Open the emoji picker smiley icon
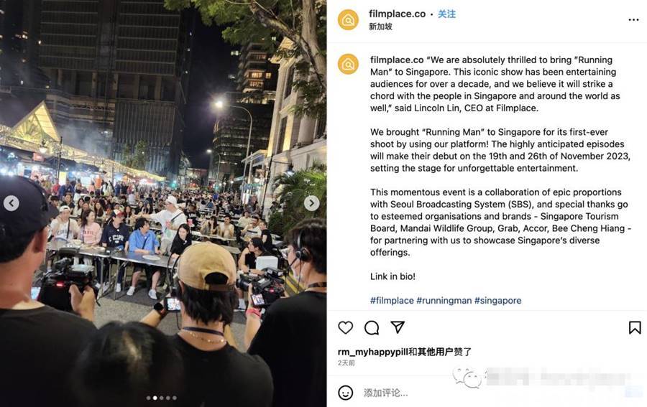 pyautogui.click(x=345, y=393)
